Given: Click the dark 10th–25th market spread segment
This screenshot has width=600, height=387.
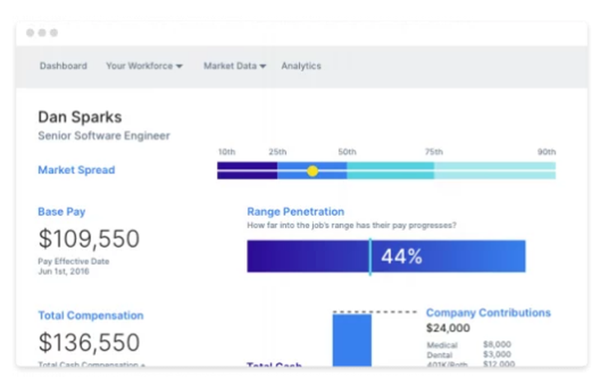Looking at the screenshot, I should [x=247, y=171].
